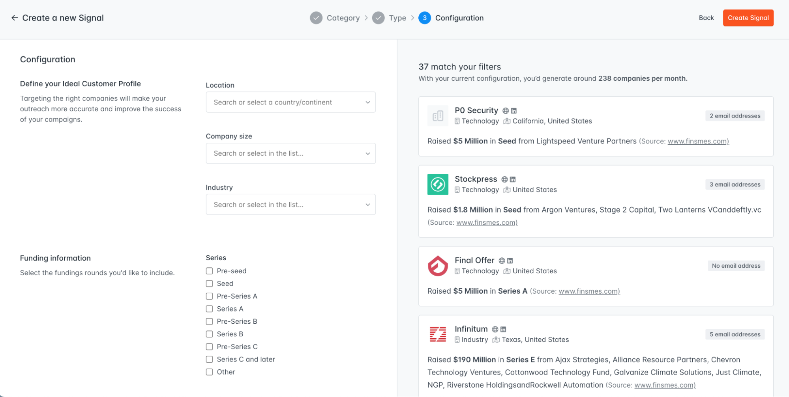Click building icon beside Infinitum Industry
Image resolution: width=789 pixels, height=397 pixels.
click(457, 339)
